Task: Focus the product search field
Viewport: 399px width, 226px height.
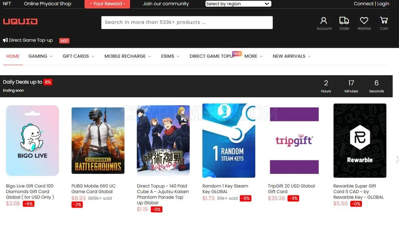Action: pyautogui.click(x=187, y=22)
